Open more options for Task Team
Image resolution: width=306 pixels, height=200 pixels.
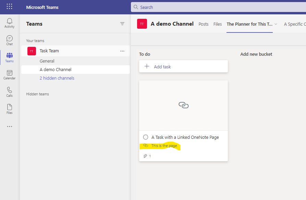[122, 51]
